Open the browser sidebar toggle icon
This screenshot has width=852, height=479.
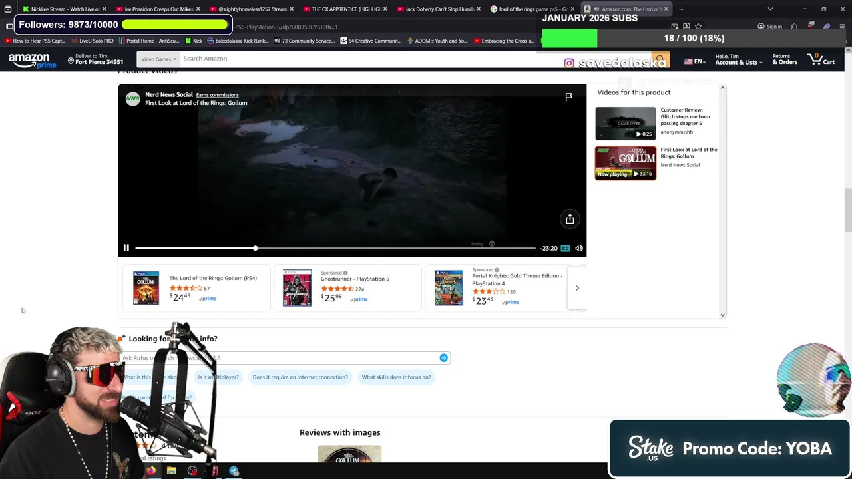point(9,27)
